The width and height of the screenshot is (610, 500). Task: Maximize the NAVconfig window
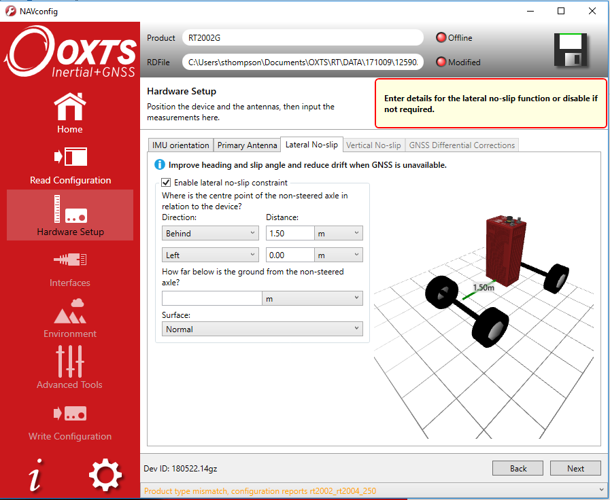tap(561, 11)
